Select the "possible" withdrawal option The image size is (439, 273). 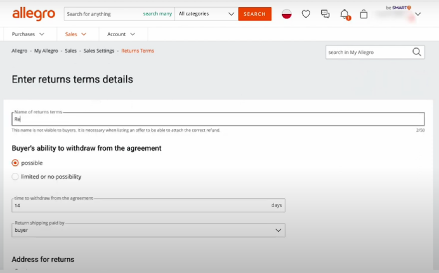(15, 163)
